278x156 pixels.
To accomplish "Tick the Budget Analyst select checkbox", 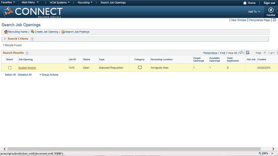I will coord(10,68).
